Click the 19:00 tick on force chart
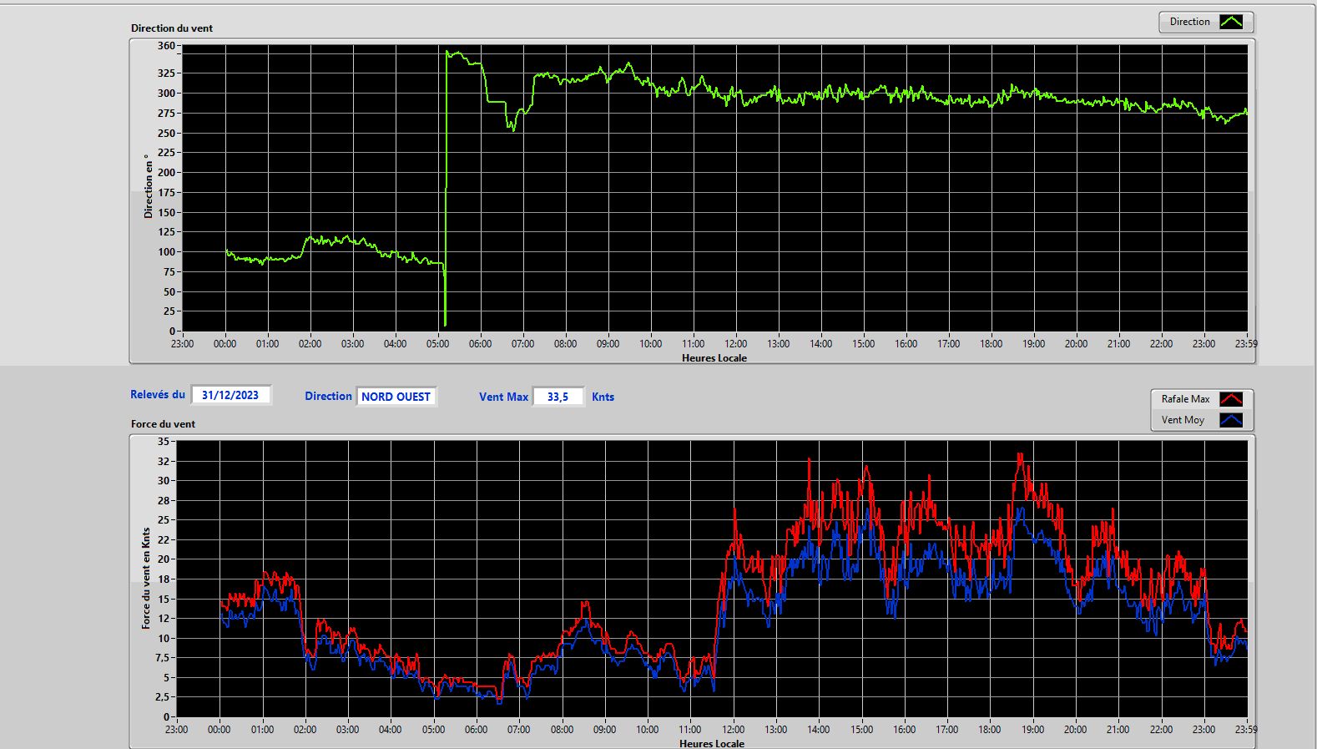Viewport: 1317px width, 749px height. 1032,730
